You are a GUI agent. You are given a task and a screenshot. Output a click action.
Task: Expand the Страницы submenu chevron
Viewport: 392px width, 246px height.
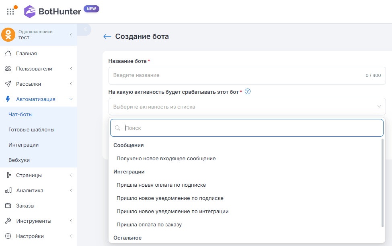(71, 175)
